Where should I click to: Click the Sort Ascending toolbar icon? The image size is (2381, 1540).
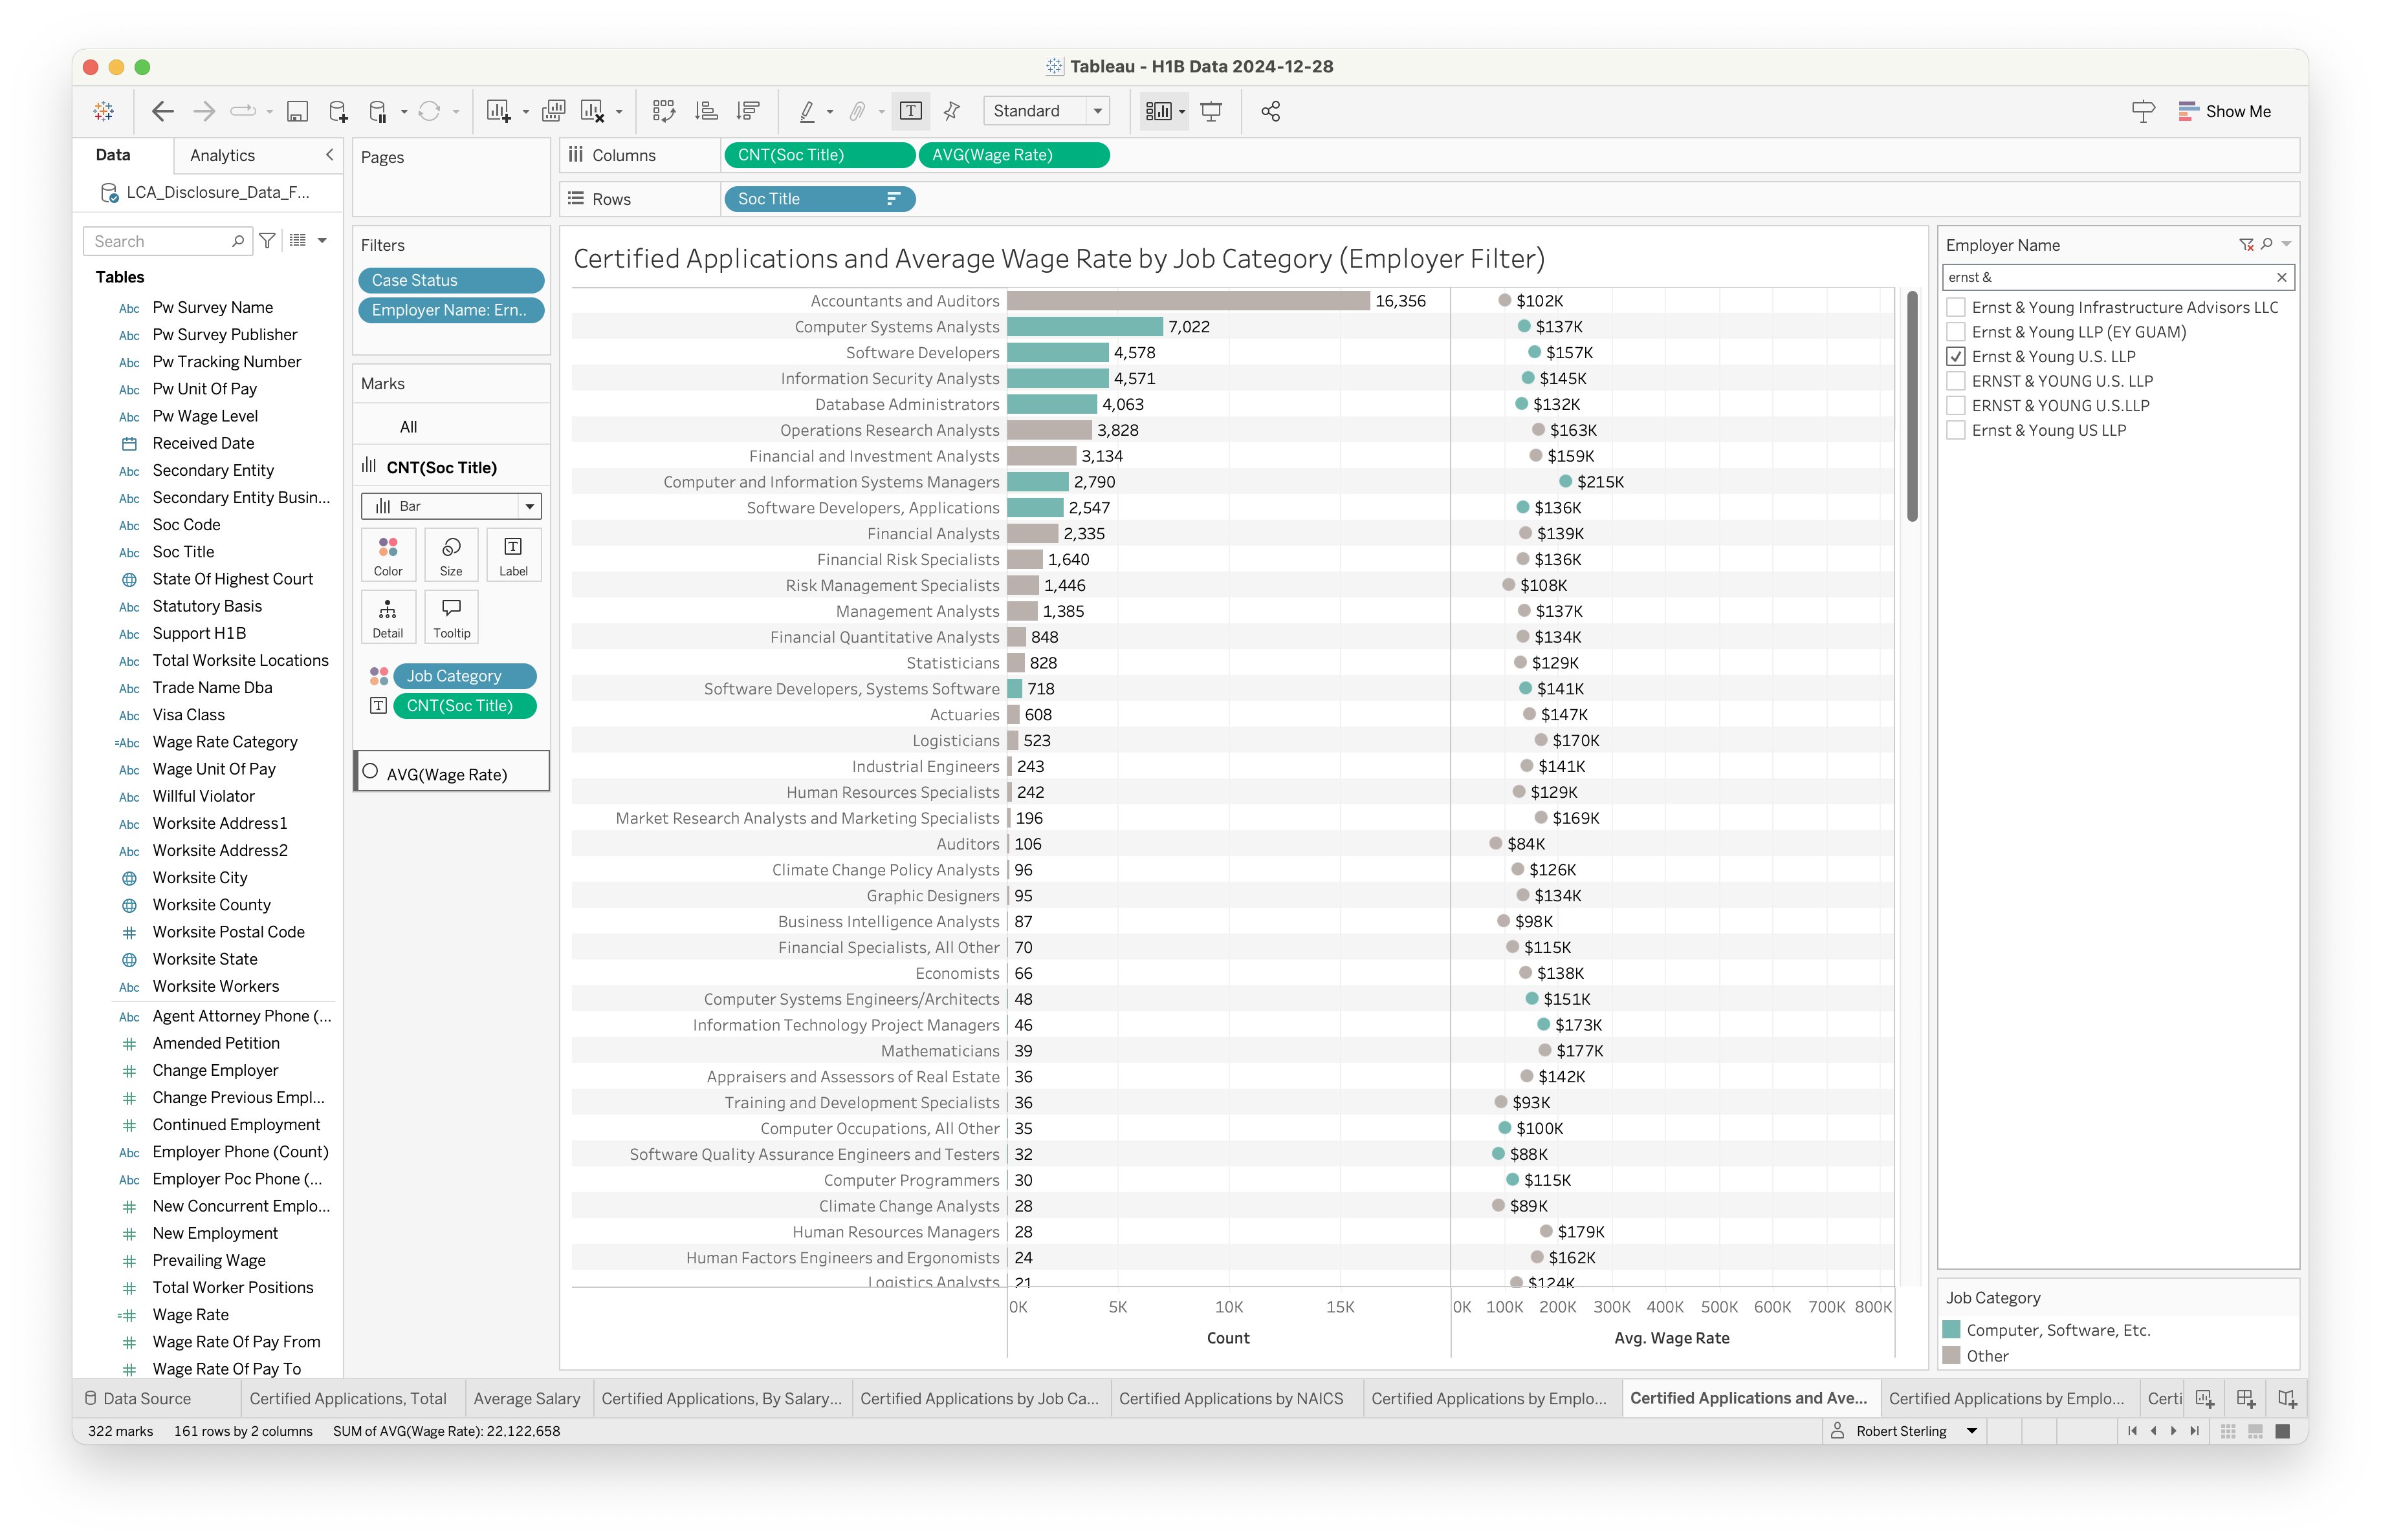pos(707,111)
